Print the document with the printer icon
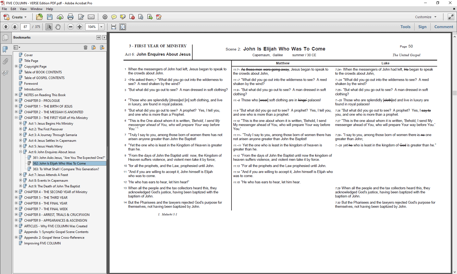Screen dimensions: 457x274 (70, 17)
